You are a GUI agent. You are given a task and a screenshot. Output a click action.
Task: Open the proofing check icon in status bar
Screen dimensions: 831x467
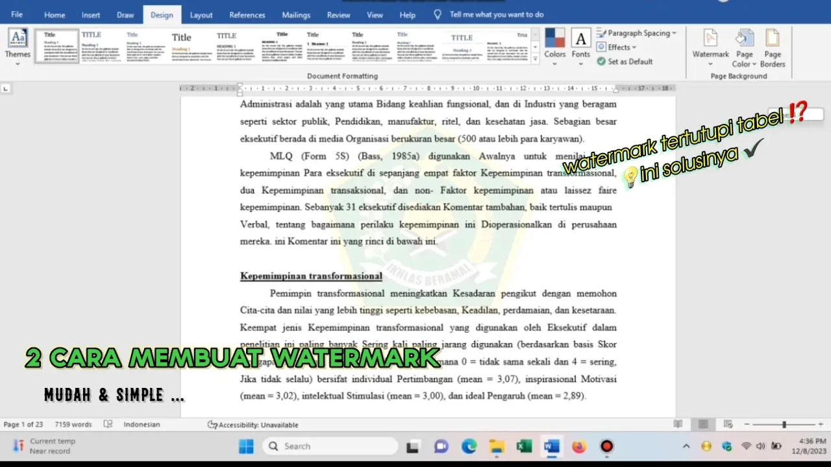pos(108,425)
